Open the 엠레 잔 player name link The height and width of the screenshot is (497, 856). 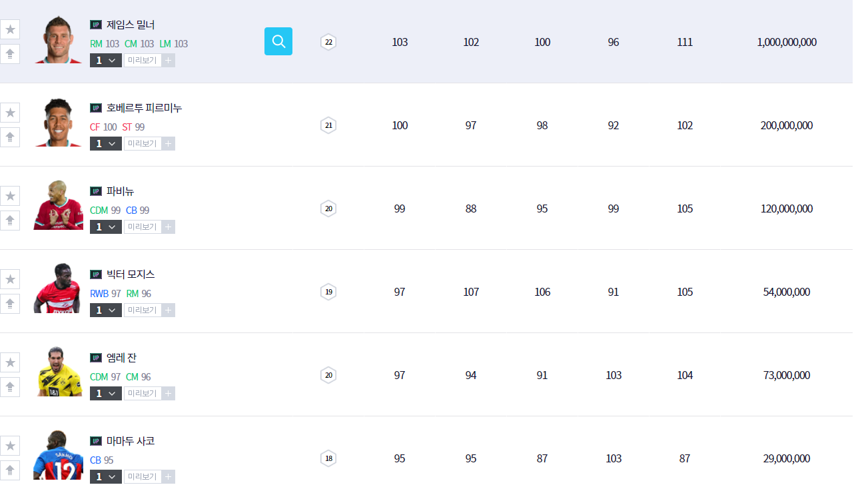(x=121, y=358)
